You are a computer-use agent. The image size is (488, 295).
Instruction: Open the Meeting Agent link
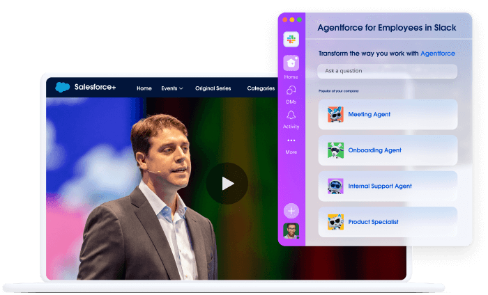click(x=369, y=114)
